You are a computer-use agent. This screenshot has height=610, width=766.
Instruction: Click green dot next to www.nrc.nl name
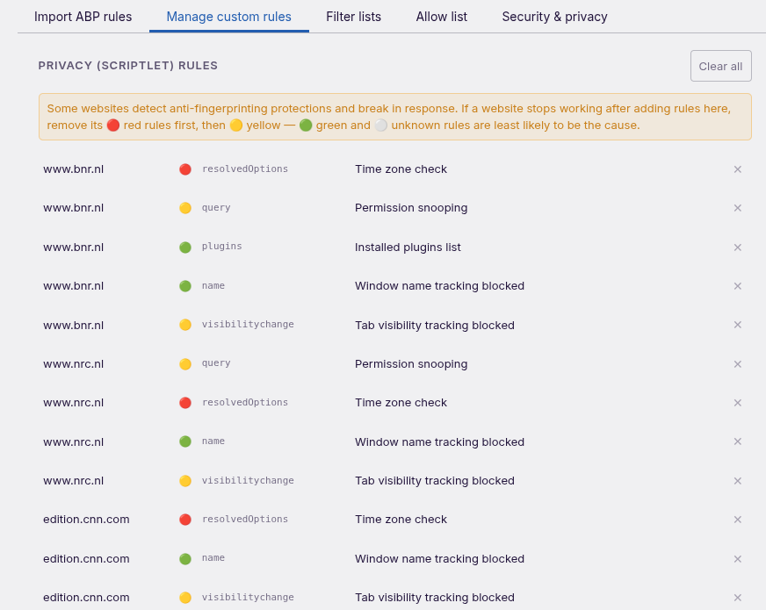point(185,441)
